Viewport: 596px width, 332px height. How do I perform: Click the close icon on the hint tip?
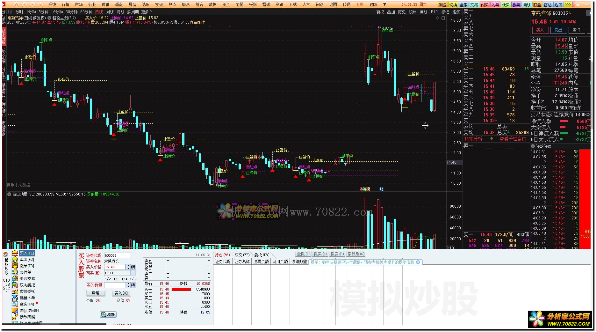[x=418, y=262]
